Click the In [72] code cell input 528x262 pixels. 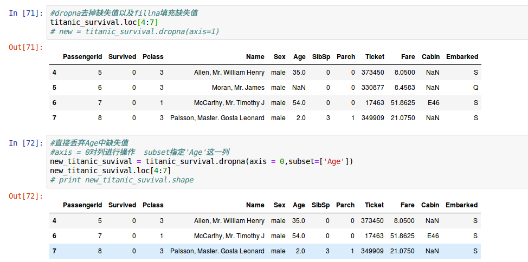pos(287,161)
